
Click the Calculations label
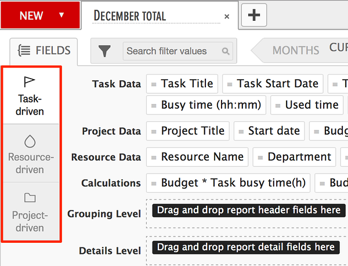pos(111,183)
